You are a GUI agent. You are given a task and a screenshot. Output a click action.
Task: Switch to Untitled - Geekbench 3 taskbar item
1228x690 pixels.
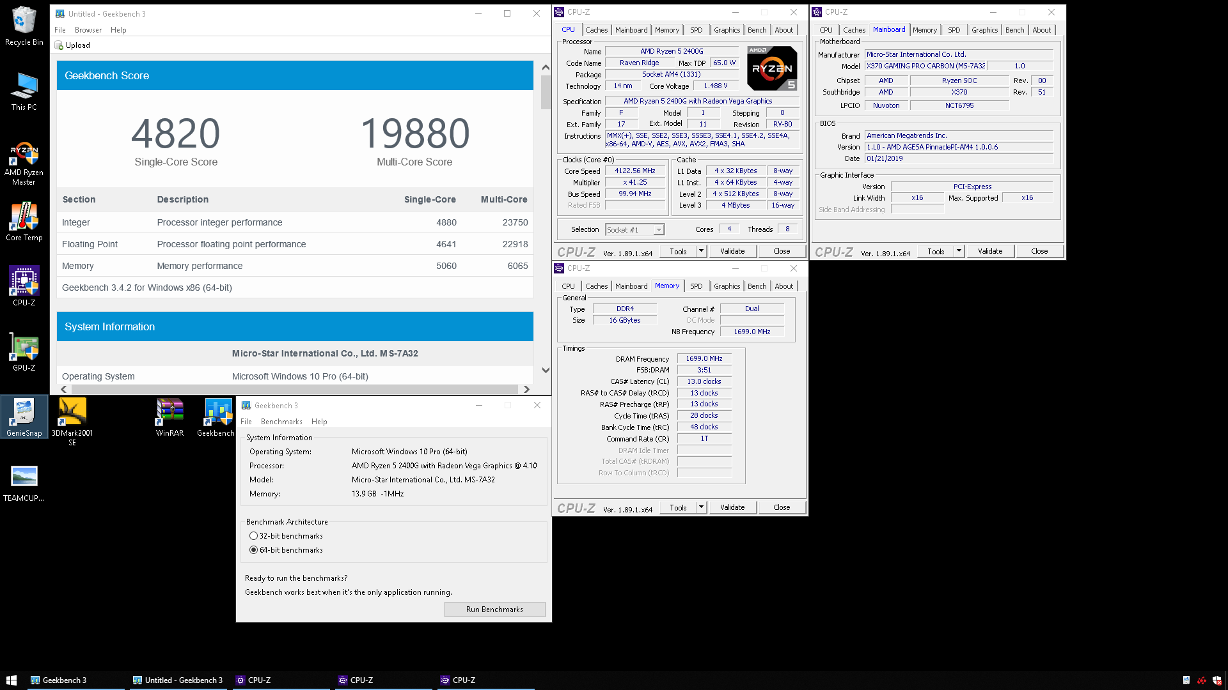[x=178, y=680]
